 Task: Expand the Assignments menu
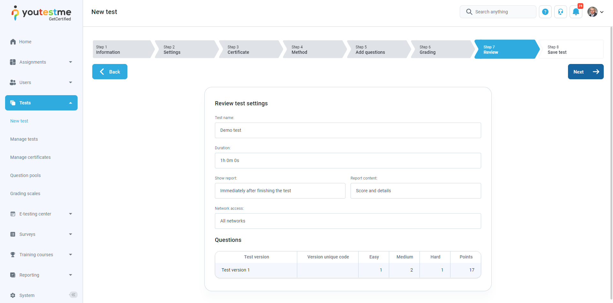41,62
